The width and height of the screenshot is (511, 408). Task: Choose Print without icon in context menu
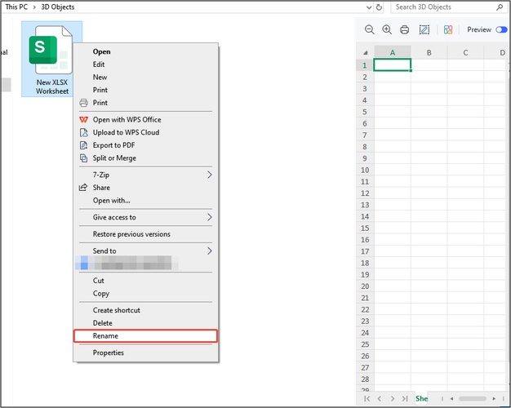(145, 90)
